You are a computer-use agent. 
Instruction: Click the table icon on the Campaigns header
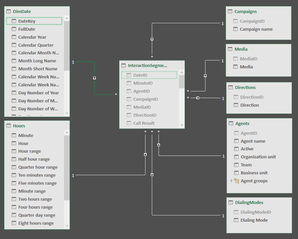click(x=230, y=11)
